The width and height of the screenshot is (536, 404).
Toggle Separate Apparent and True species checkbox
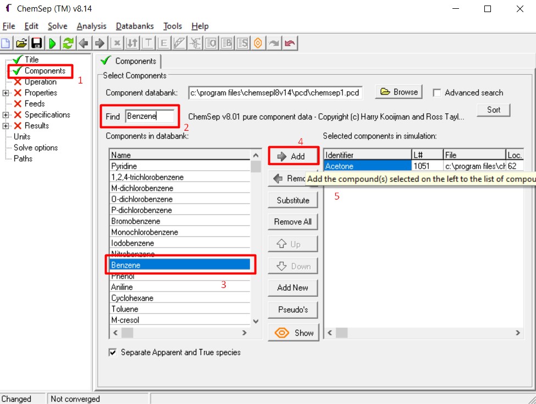tap(113, 352)
